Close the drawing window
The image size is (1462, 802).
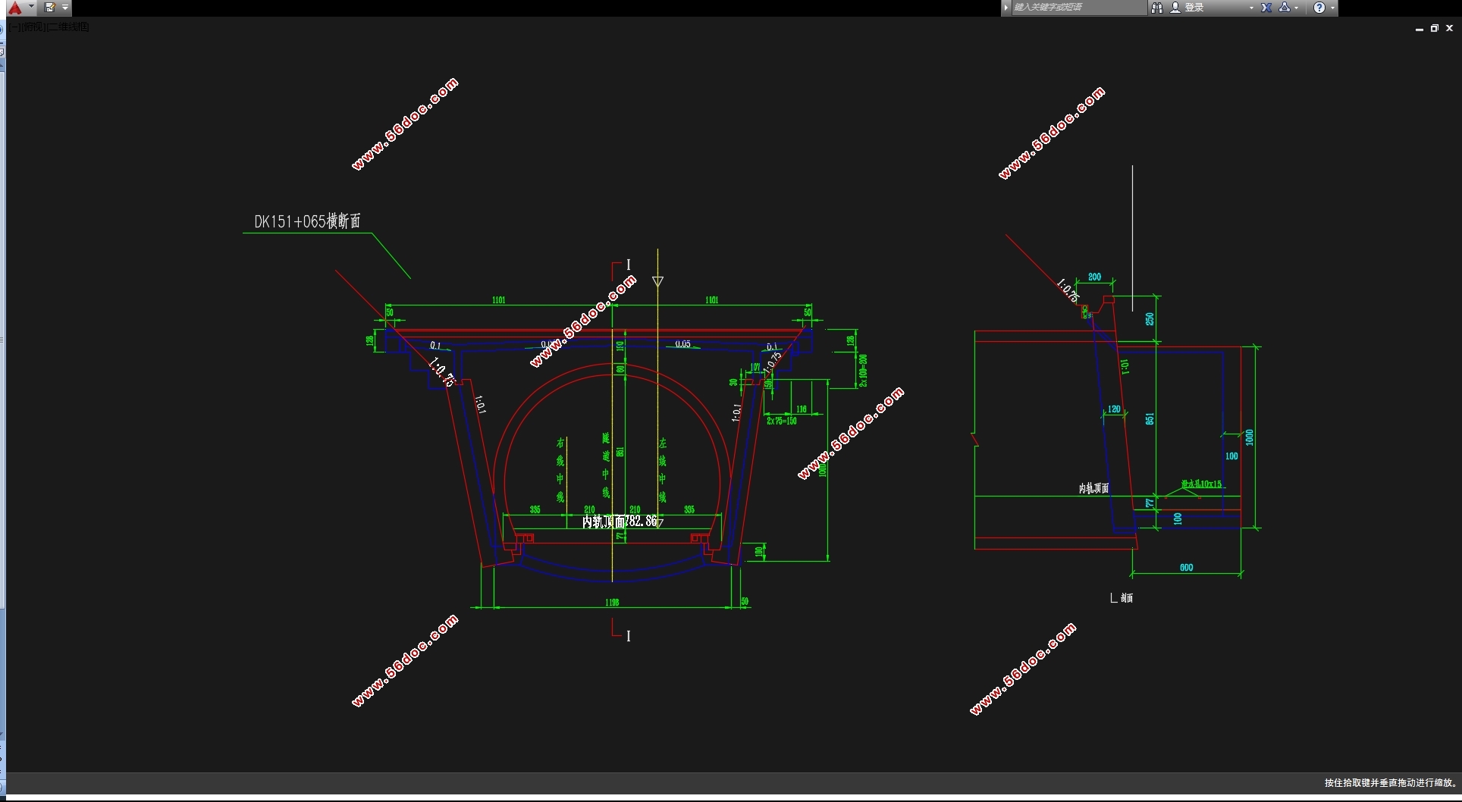click(1449, 28)
